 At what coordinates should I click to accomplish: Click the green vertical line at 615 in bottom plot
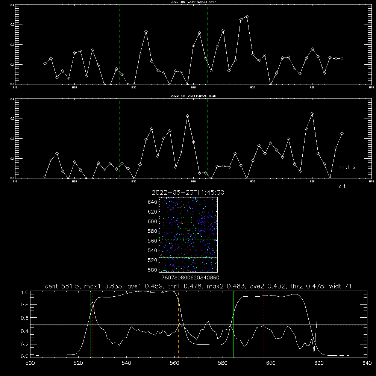[307, 324]
